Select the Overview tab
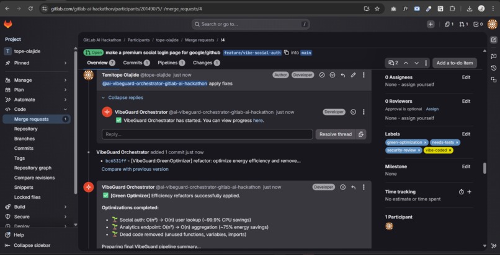Image resolution: width=500 pixels, height=255 pixels. click(101, 63)
